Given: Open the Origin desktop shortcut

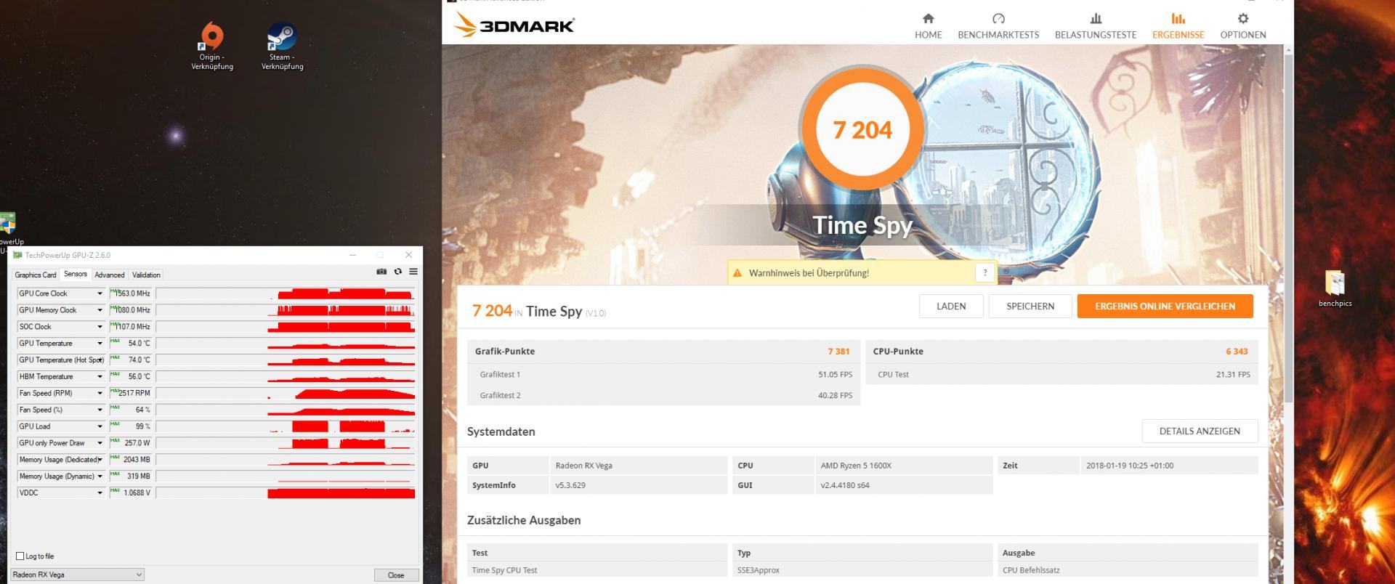Looking at the screenshot, I should coord(211,46).
